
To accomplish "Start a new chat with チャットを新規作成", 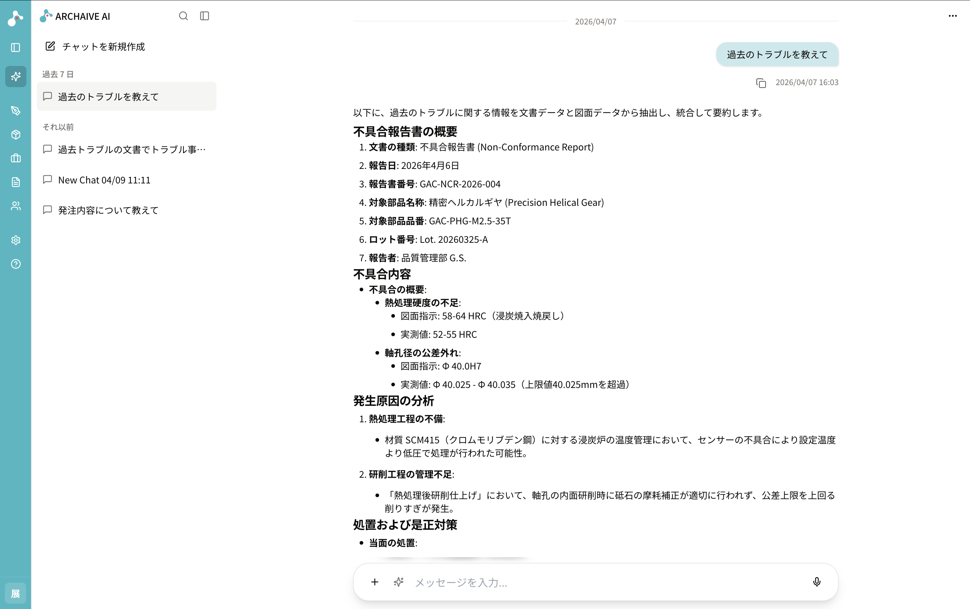I will [95, 47].
